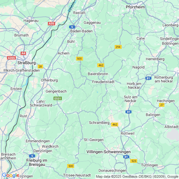Click the Freiburg im Breisgau label
Viewport: 179px width, 179px height.
click(x=37, y=163)
